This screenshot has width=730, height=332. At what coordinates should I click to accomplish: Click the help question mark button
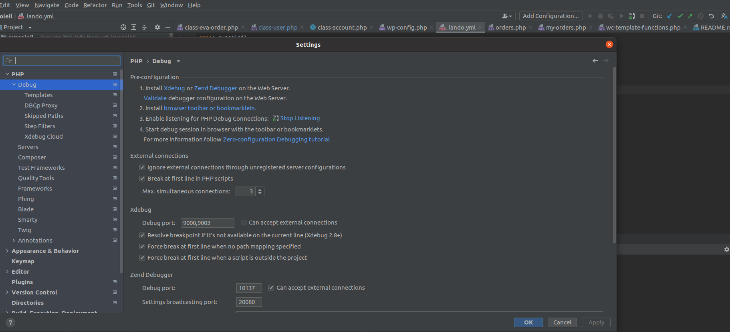point(10,322)
